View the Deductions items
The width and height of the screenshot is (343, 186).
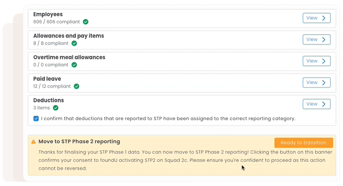point(316,104)
